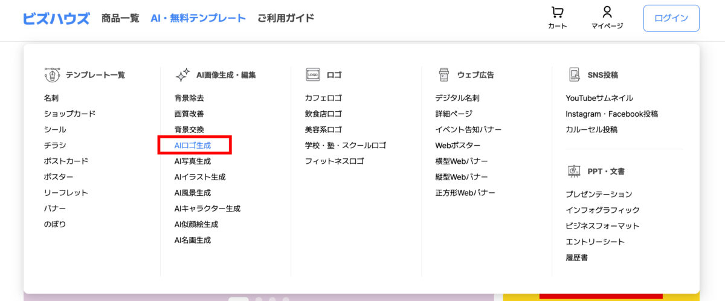The height and width of the screenshot is (301, 725).
Task: Click the AI画像生成・編集 sparkle icon
Action: pos(182,75)
